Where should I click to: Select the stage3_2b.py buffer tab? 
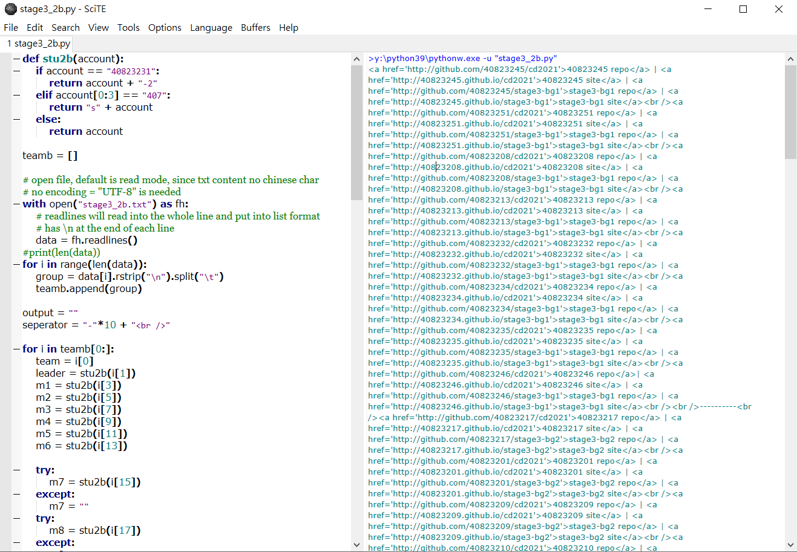pos(38,44)
